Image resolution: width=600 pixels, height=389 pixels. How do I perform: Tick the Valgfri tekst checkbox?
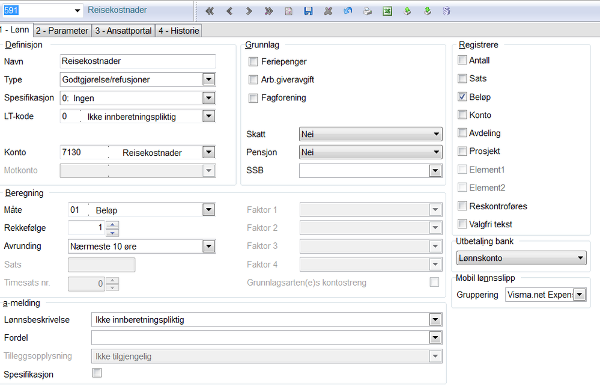462,224
